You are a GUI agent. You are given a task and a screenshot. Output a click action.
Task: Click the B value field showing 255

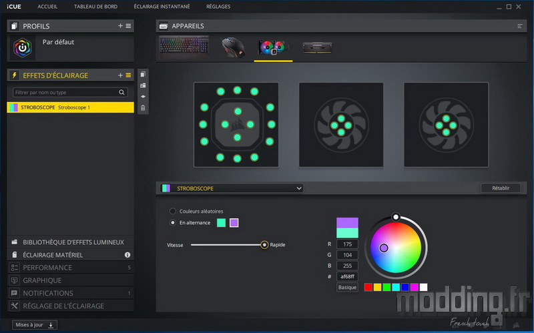point(347,266)
